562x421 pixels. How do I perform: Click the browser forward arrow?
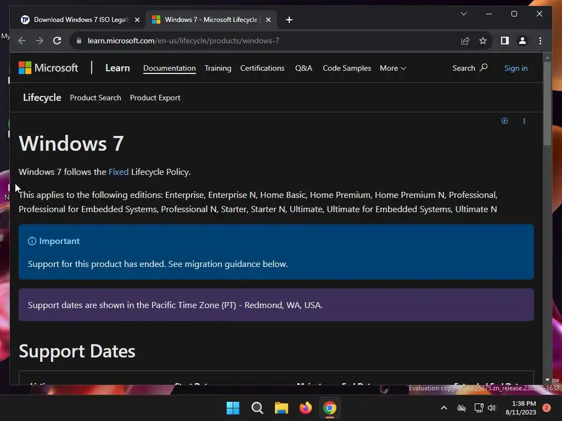pos(40,41)
